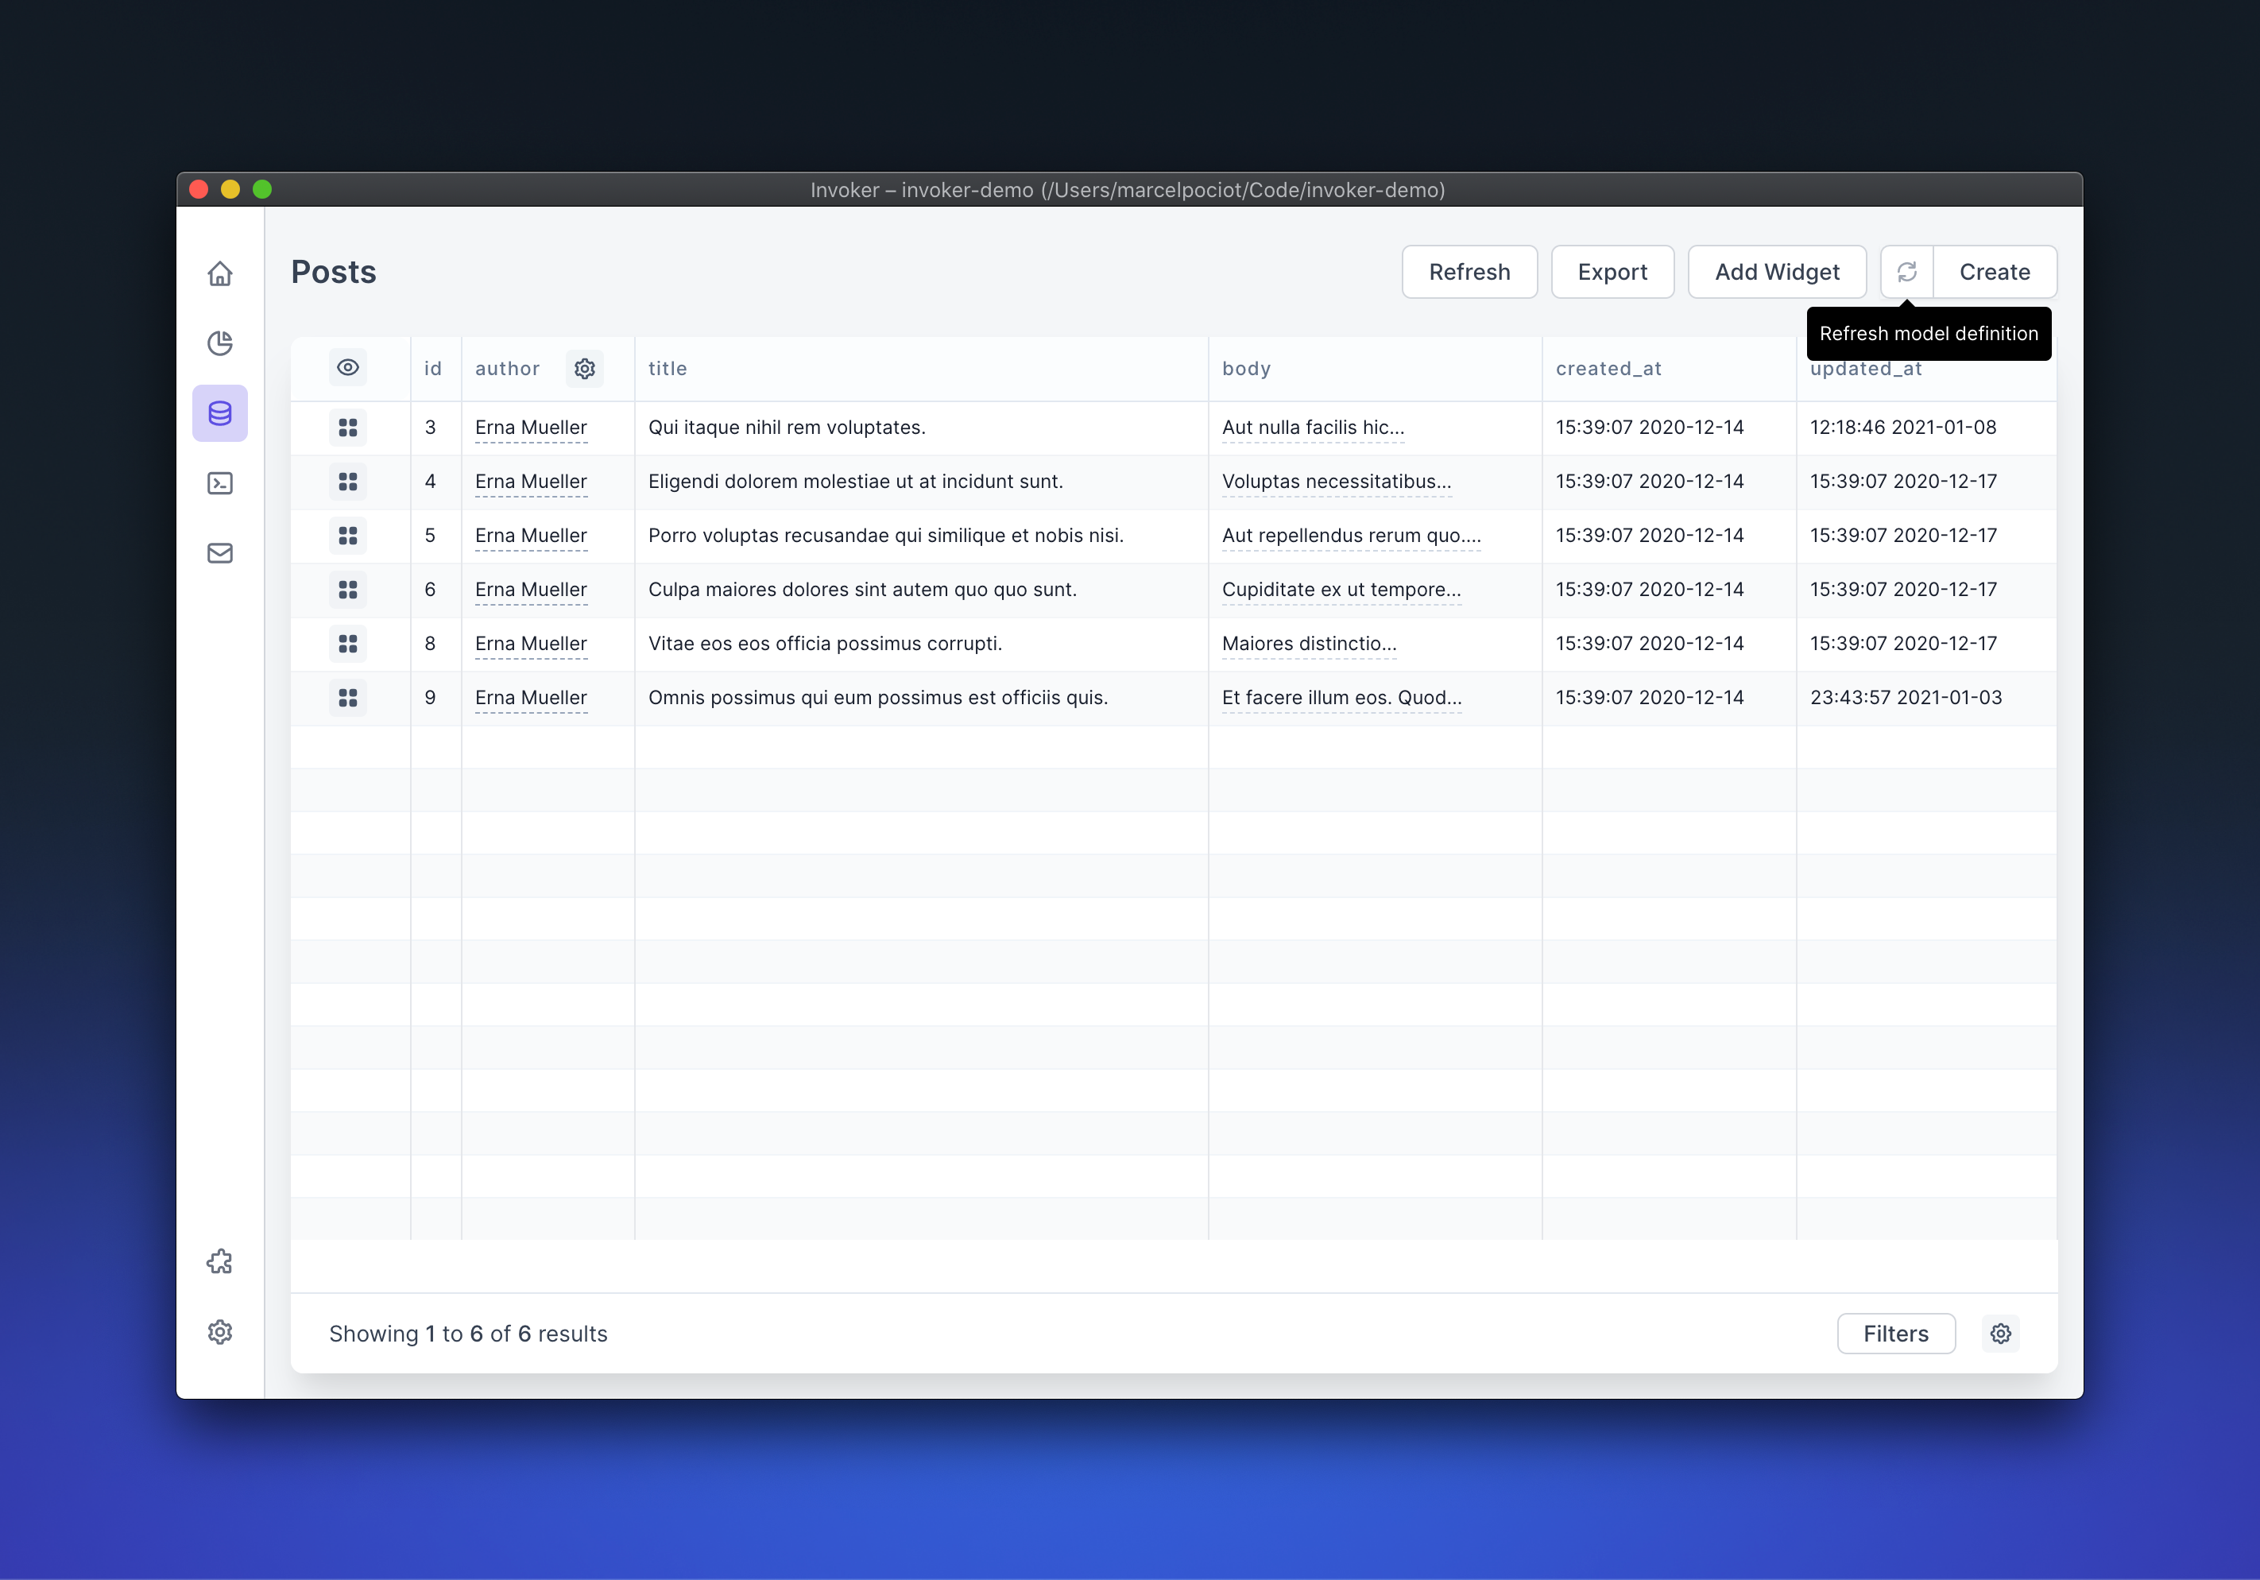This screenshot has height=1580, width=2260.
Task: Open the sidebar settings gear icon
Action: (219, 1332)
